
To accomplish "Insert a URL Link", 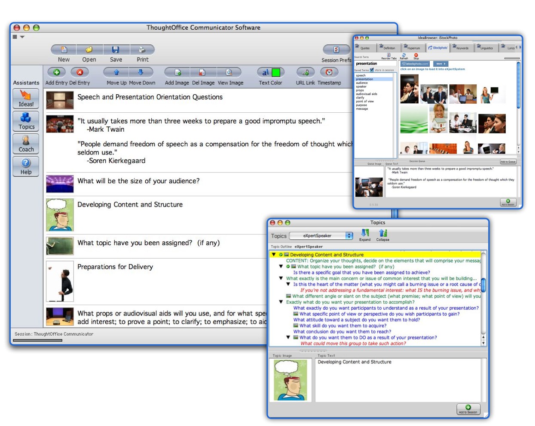I will coord(306,72).
